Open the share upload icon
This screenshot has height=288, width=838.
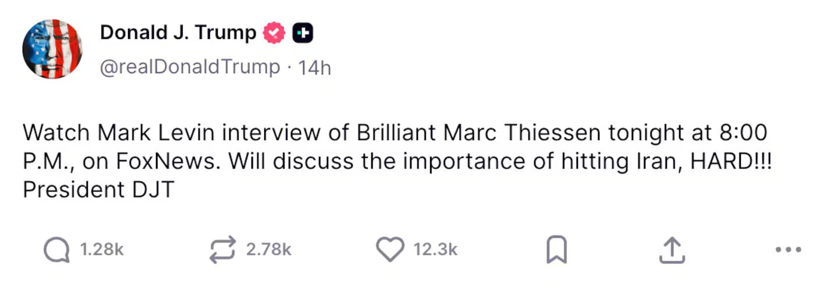tap(670, 250)
